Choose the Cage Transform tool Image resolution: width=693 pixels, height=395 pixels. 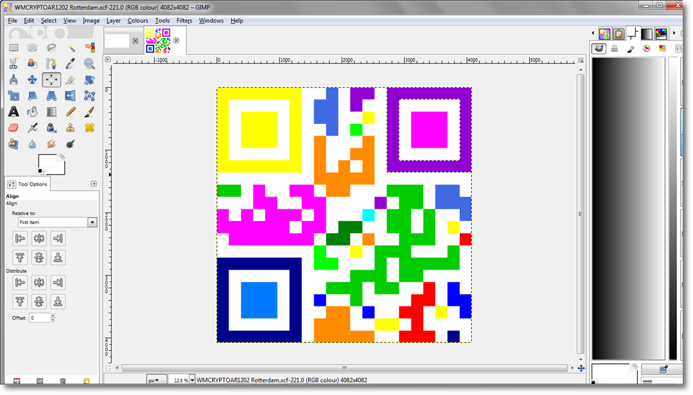tap(90, 96)
